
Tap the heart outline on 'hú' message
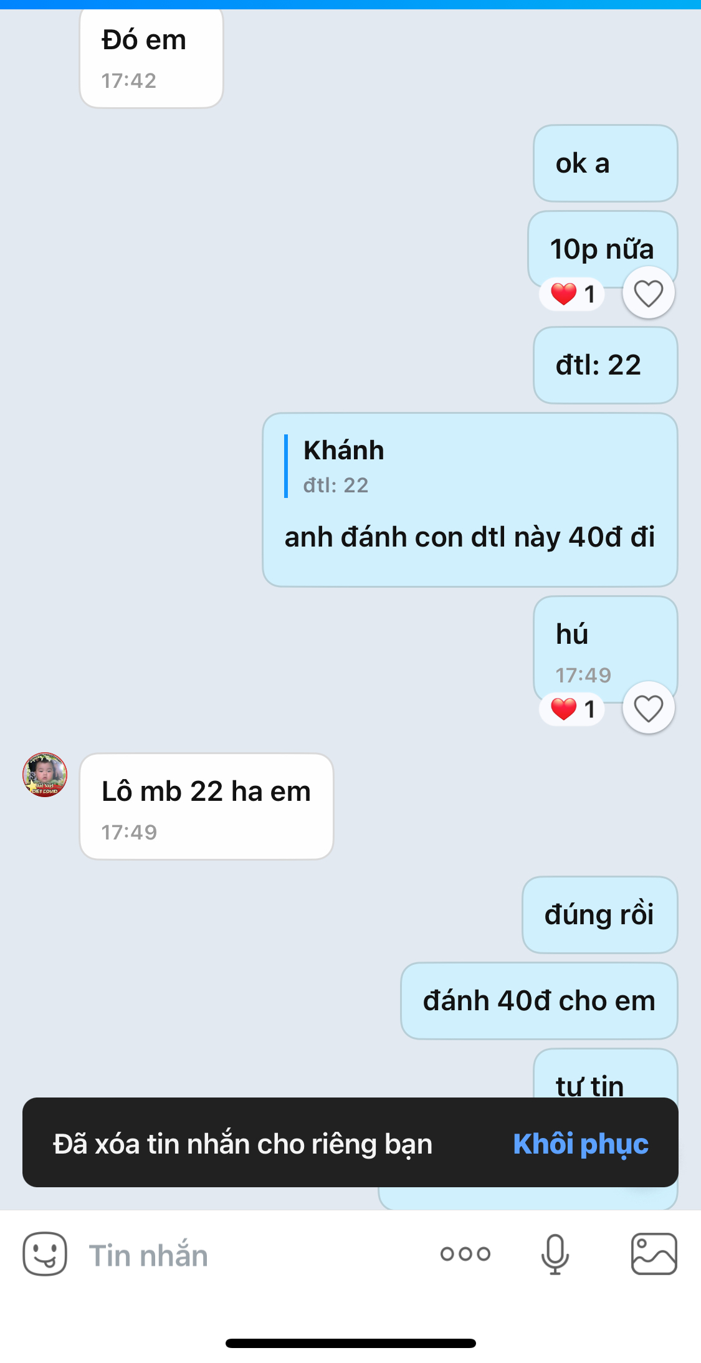pyautogui.click(x=649, y=708)
